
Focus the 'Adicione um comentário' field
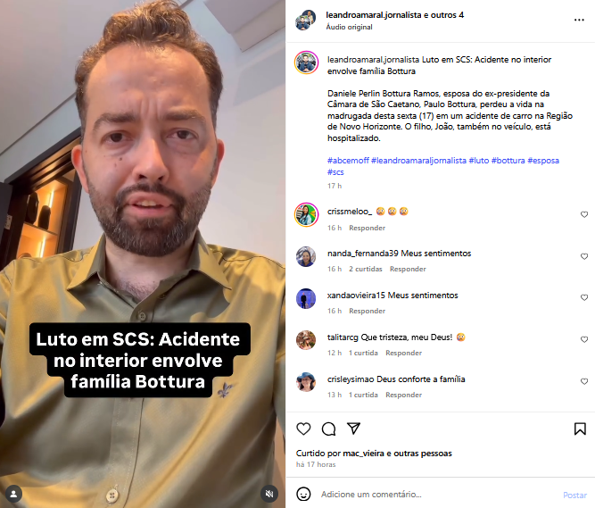(x=436, y=495)
